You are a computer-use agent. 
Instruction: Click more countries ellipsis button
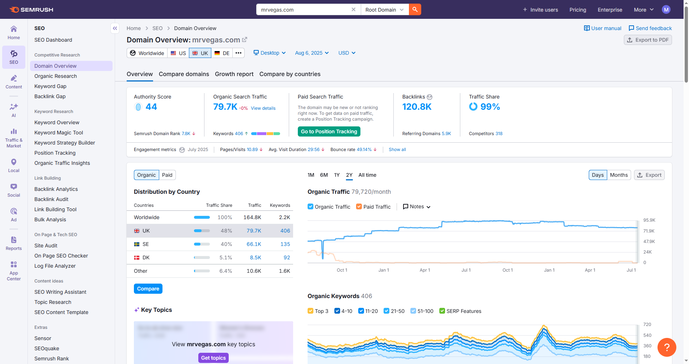click(x=238, y=53)
